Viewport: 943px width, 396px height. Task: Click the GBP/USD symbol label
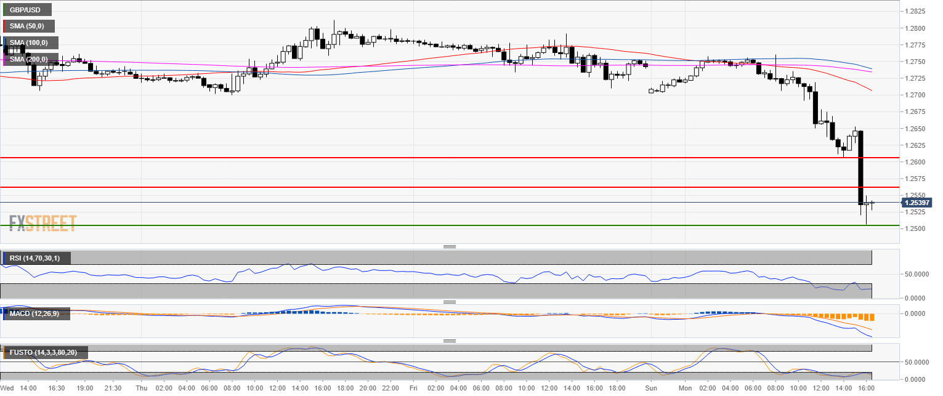[x=26, y=10]
